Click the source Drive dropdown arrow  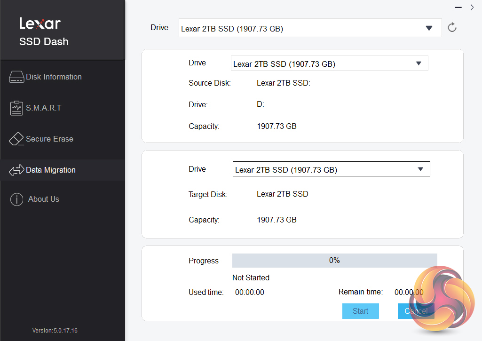(419, 63)
